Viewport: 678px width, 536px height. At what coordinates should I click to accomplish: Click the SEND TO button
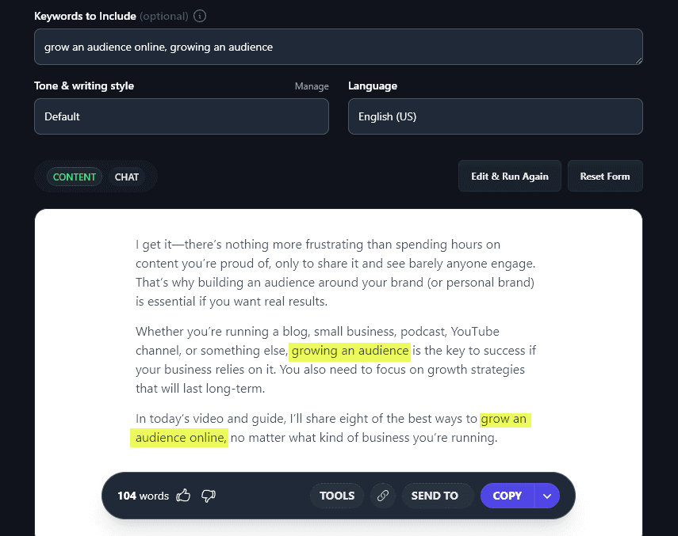tap(435, 496)
